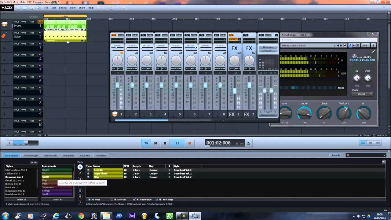
Task: Switch to the File manager tab
Action: (31, 156)
